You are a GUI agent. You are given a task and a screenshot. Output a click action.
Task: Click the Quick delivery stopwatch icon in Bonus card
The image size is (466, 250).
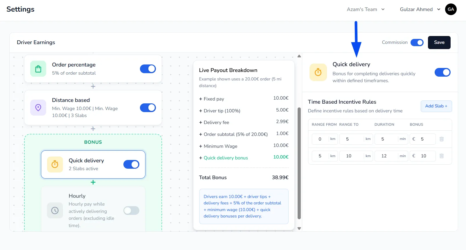[x=55, y=165]
